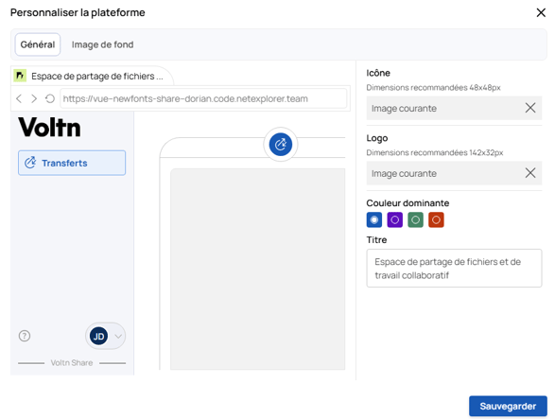Switch to the Général tab

point(38,44)
